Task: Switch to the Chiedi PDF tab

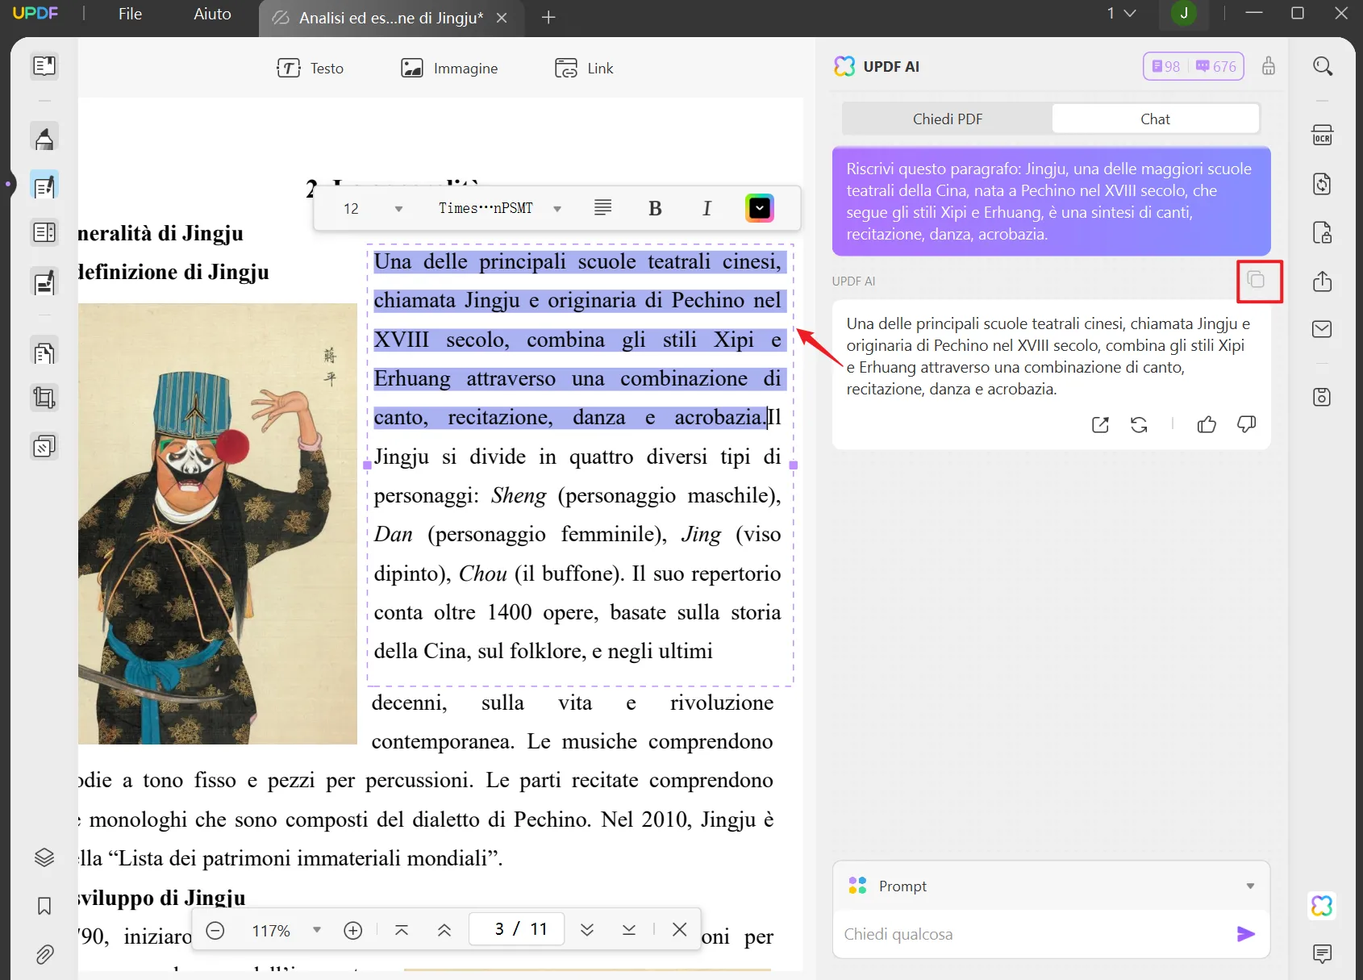Action: [x=948, y=119]
